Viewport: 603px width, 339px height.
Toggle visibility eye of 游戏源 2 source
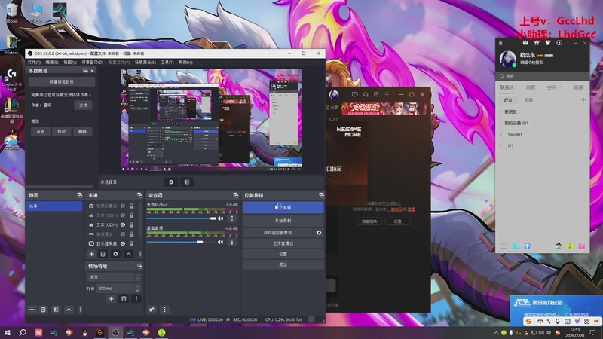tap(123, 234)
